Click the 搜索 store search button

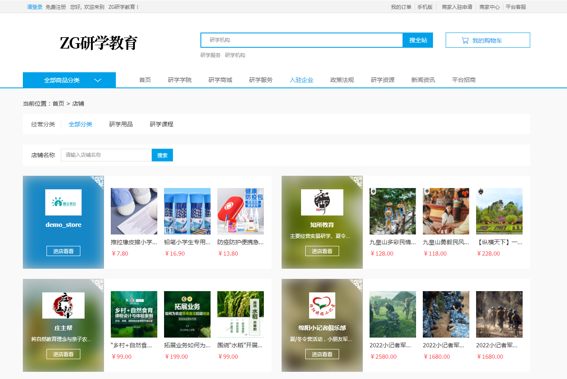pyautogui.click(x=162, y=155)
